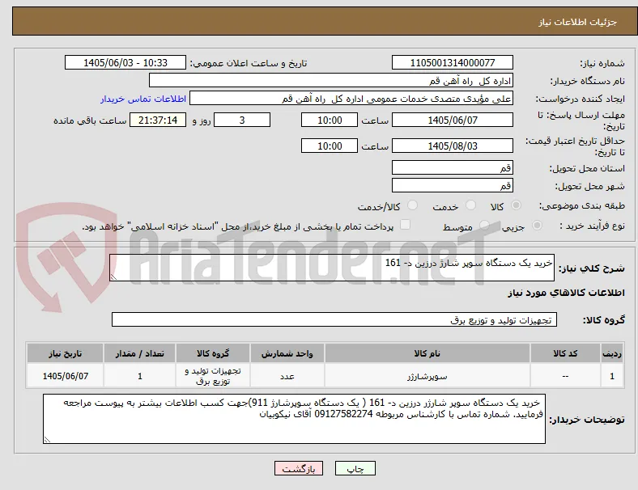
Task: Click the تاریخ نیاز column header
Action: [x=65, y=353]
